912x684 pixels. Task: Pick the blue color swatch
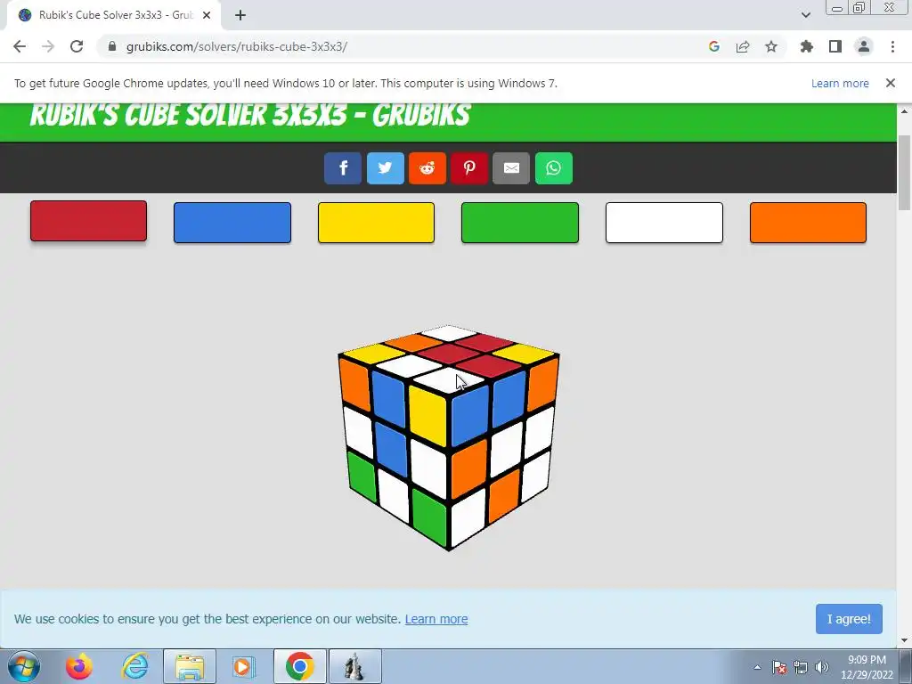coord(232,223)
